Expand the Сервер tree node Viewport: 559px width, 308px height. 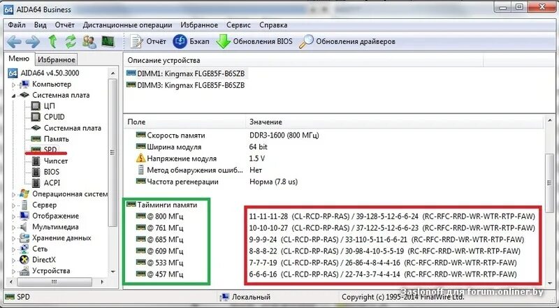(x=14, y=205)
